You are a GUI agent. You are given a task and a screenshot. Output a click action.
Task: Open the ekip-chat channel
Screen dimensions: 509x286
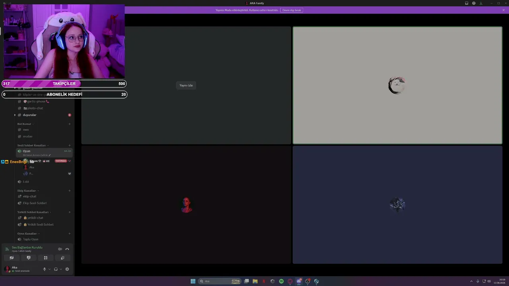click(29, 196)
